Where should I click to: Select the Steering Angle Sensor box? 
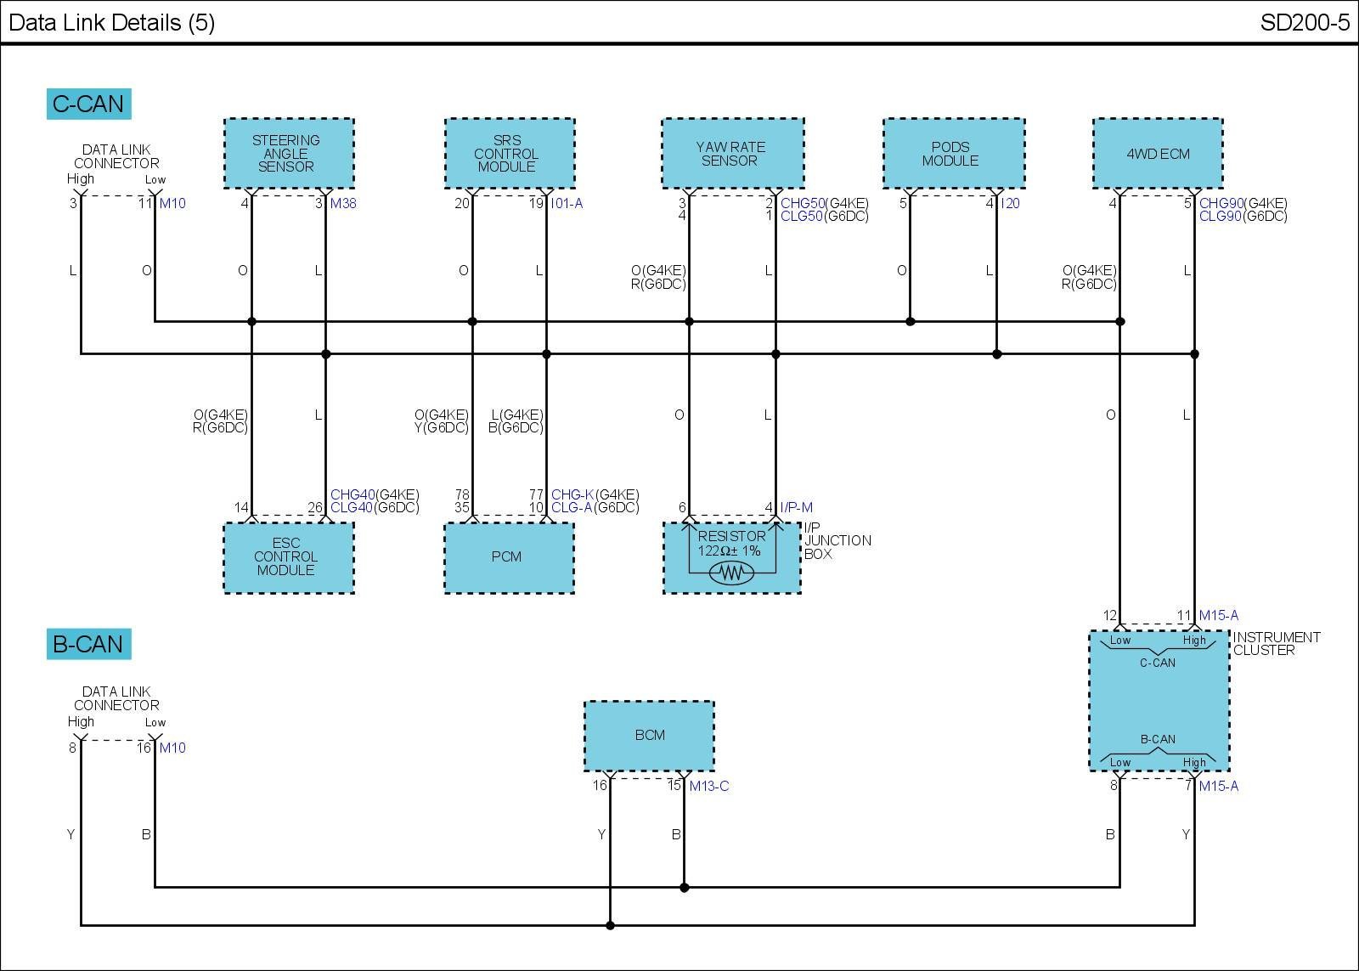[x=289, y=154]
